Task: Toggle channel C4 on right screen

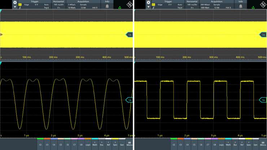Action: point(188,144)
